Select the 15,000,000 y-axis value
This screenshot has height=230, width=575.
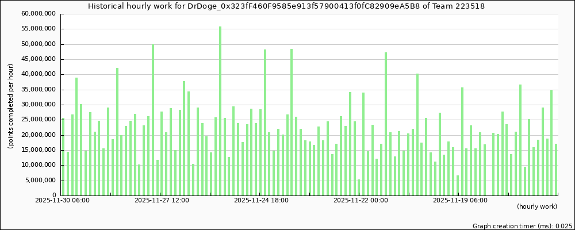(x=37, y=150)
